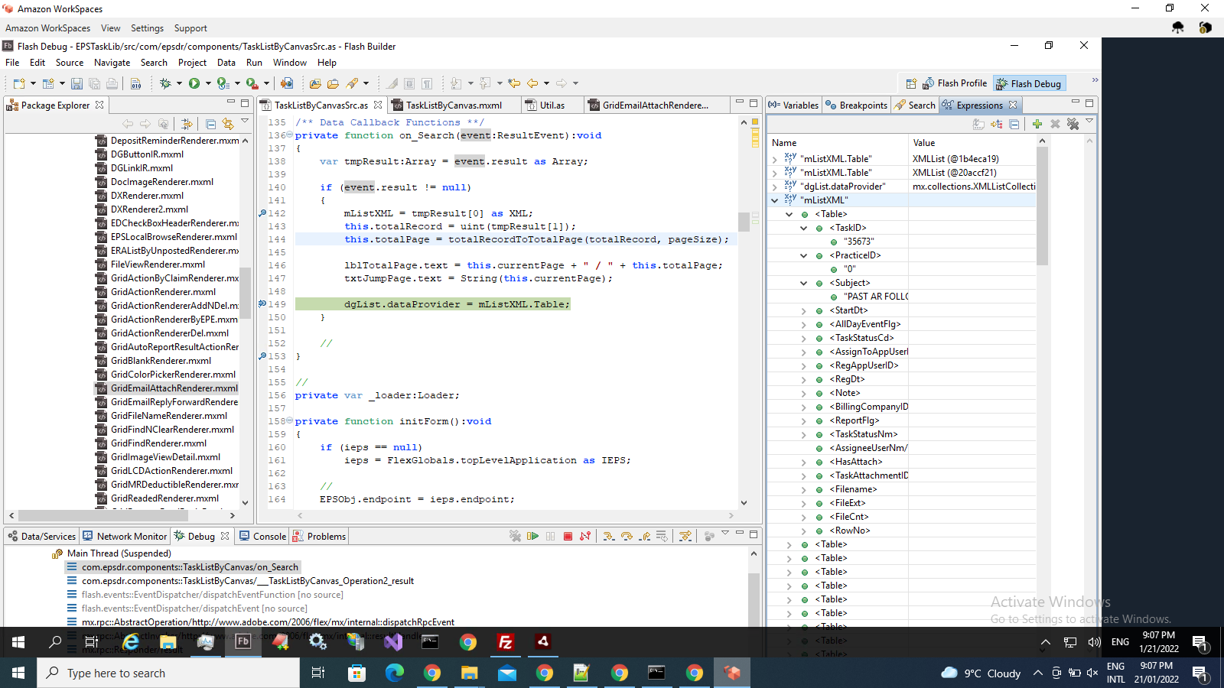Toggle code folding at line 136
The height and width of the screenshot is (688, 1224).
[290, 135]
